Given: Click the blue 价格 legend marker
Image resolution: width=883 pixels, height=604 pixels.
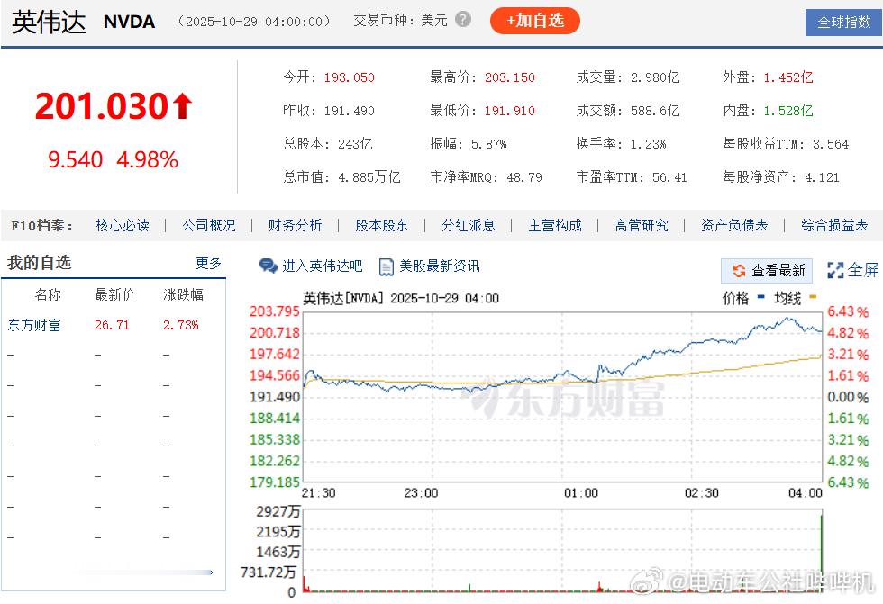Looking at the screenshot, I should [761, 296].
